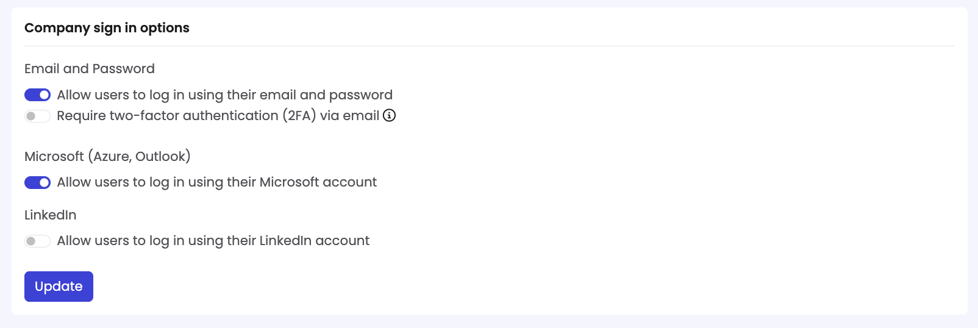Enable the LinkedIn account login toggle
The width and height of the screenshot is (978, 328).
point(37,241)
